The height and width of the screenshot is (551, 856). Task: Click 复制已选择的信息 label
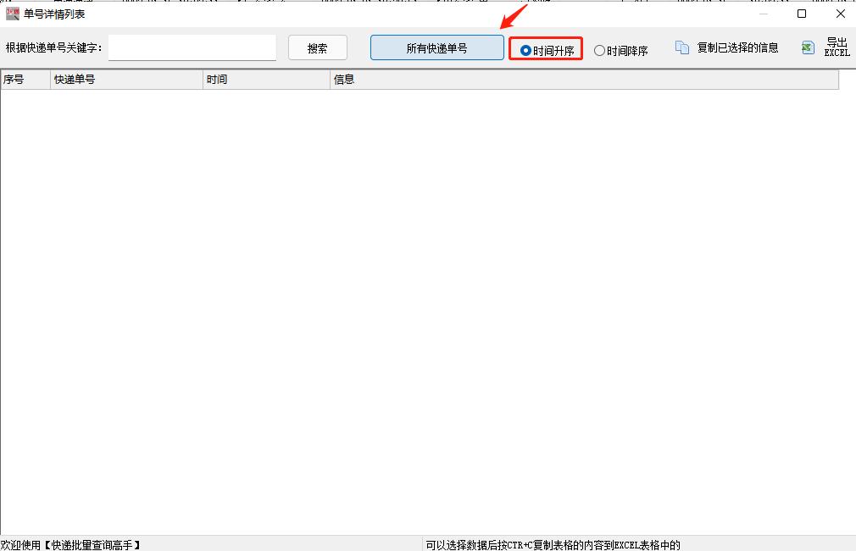(737, 48)
